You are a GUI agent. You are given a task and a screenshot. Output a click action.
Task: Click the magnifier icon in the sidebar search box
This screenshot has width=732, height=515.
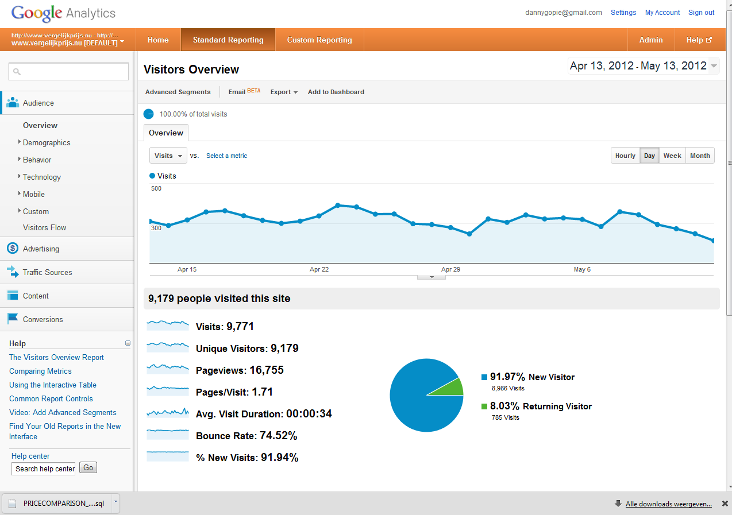pyautogui.click(x=17, y=72)
